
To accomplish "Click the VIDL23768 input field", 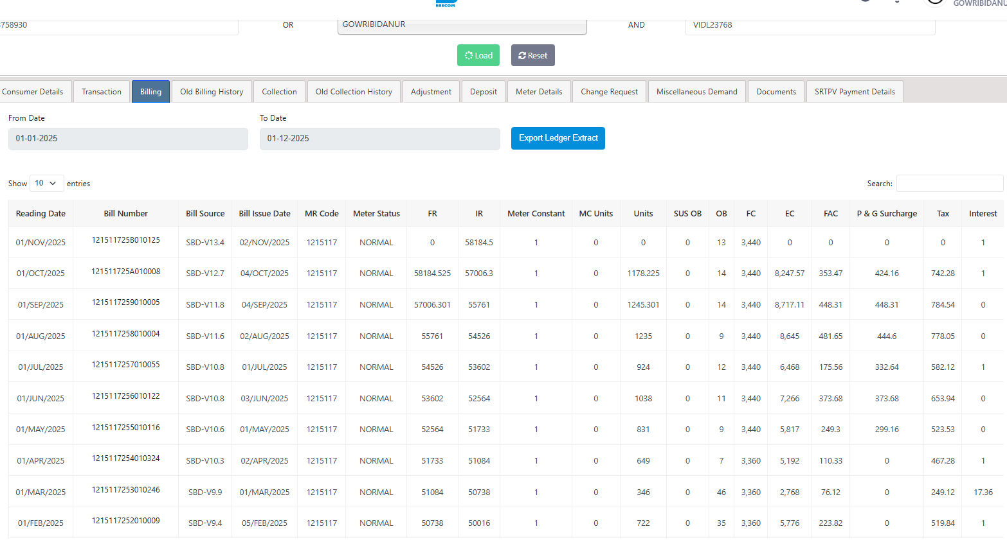I will click(x=810, y=25).
